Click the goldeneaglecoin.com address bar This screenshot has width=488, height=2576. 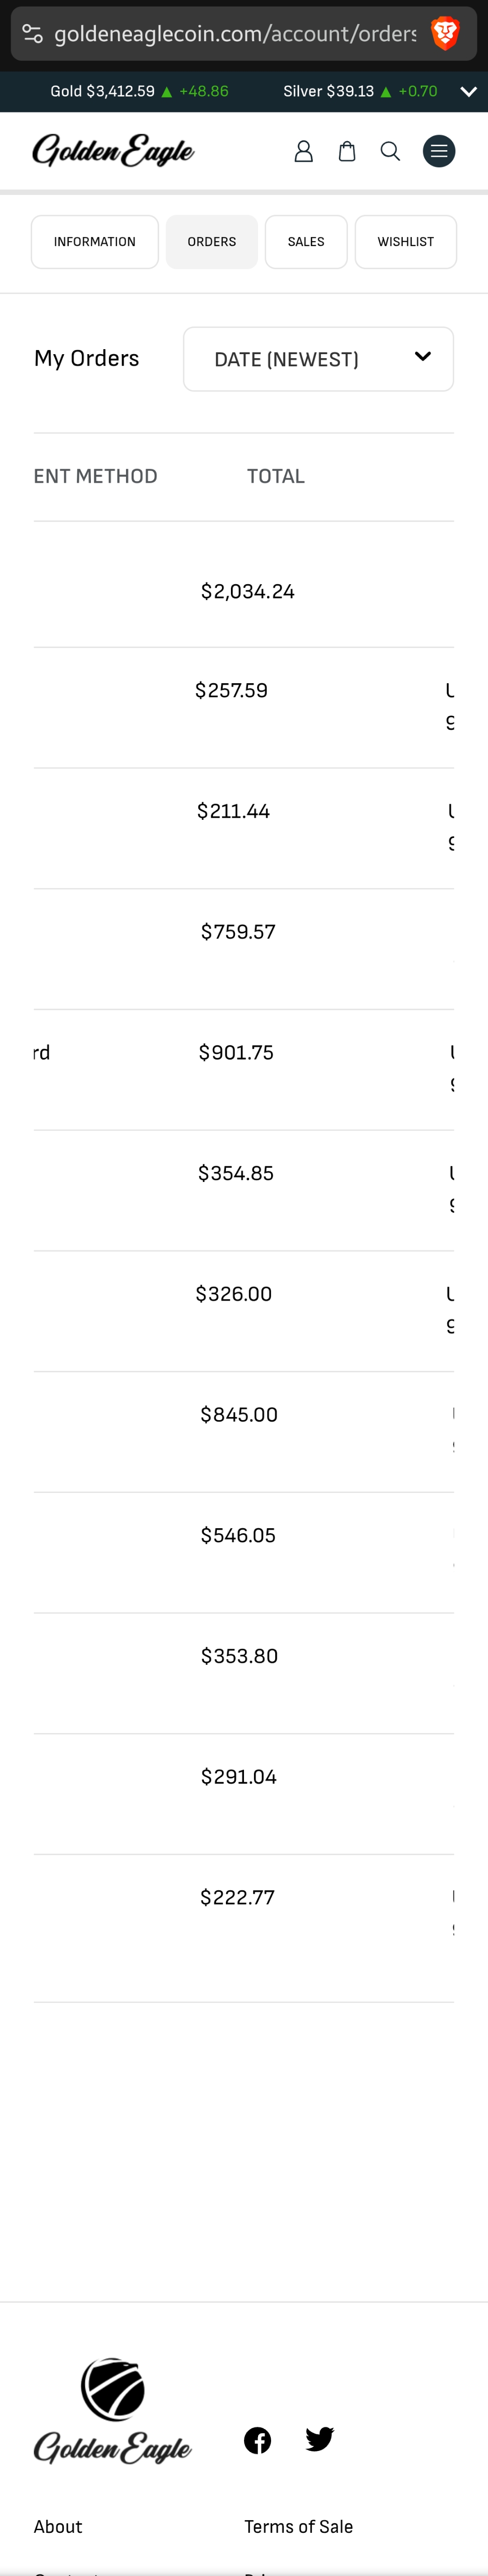point(235,33)
